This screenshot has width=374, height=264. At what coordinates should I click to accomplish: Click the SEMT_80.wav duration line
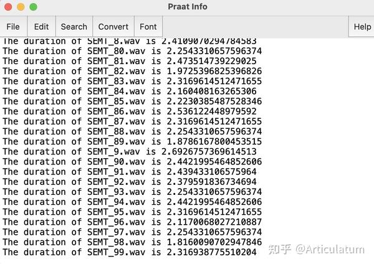pos(132,51)
